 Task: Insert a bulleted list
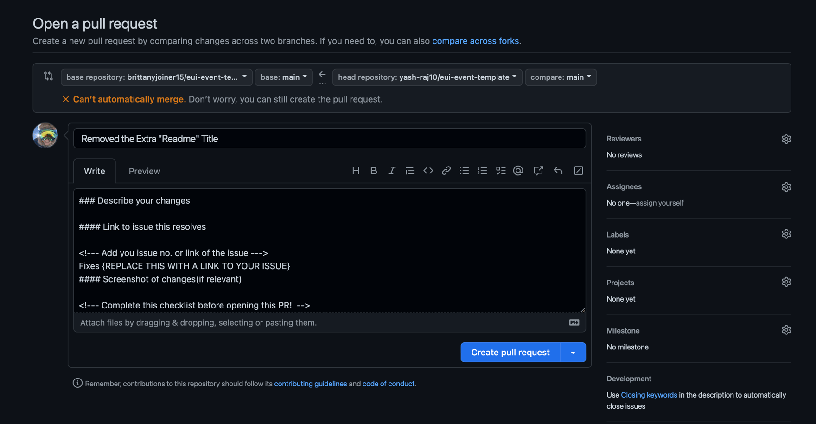pos(464,171)
